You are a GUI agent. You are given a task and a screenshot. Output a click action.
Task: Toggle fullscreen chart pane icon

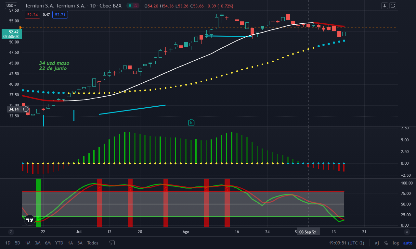tap(393, 6)
